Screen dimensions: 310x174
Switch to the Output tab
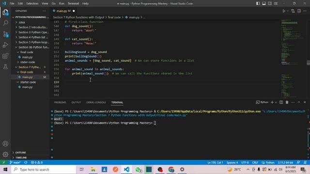pos(76,102)
